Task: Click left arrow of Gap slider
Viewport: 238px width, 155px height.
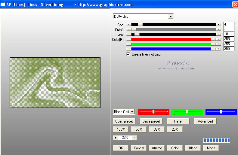Action: click(129, 25)
